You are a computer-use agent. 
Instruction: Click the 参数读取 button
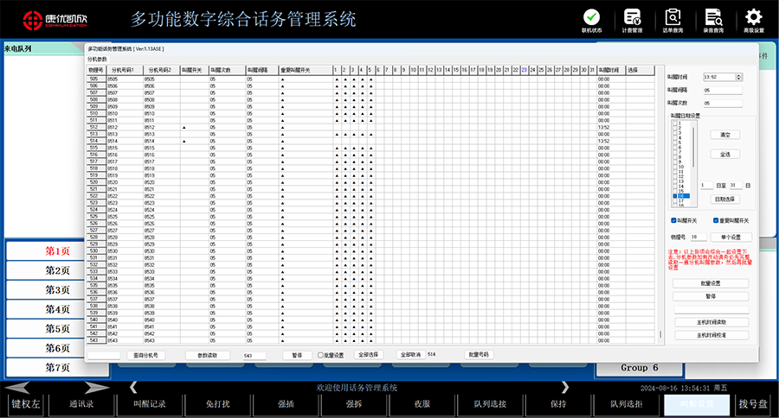(x=208, y=355)
